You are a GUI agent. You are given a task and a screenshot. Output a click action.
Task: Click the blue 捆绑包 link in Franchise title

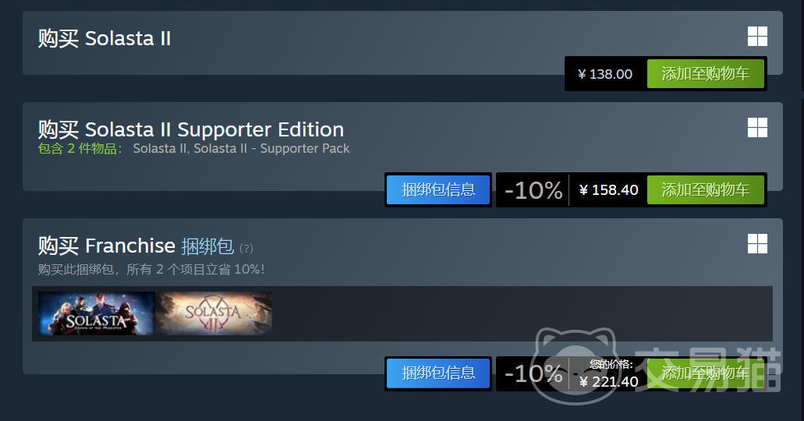(207, 246)
